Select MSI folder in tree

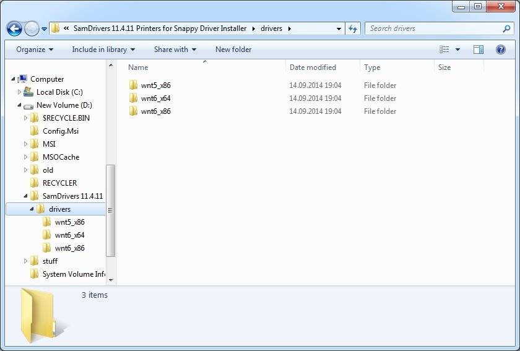pos(49,144)
